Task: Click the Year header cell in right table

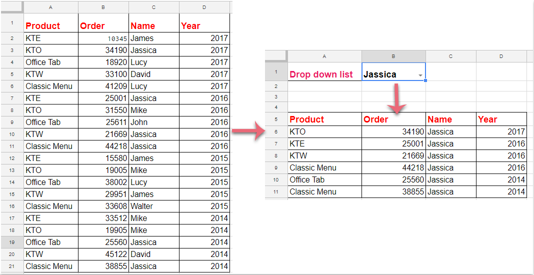Action: coord(501,119)
